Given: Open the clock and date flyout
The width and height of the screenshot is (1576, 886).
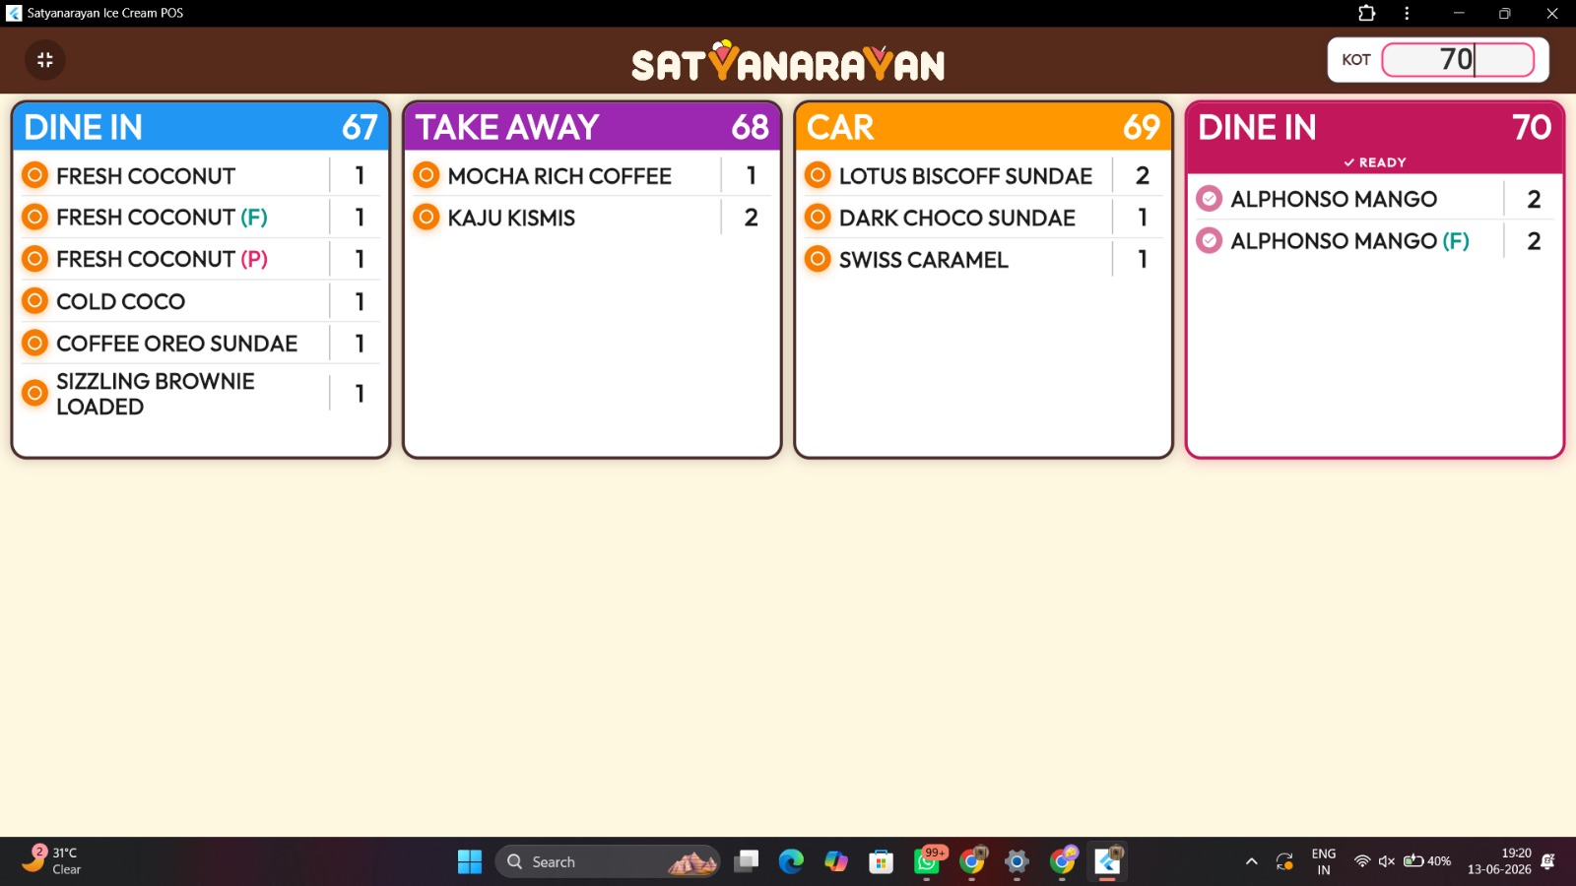Looking at the screenshot, I should (x=1499, y=861).
